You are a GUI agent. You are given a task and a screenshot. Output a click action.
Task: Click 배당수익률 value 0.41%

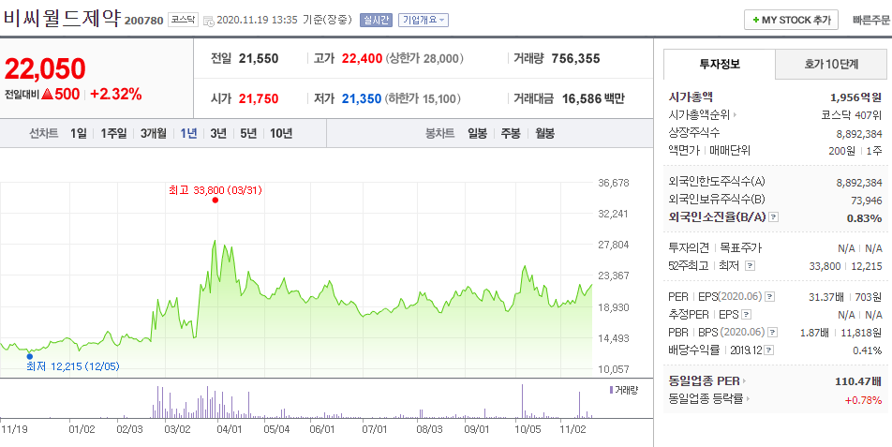coord(868,350)
